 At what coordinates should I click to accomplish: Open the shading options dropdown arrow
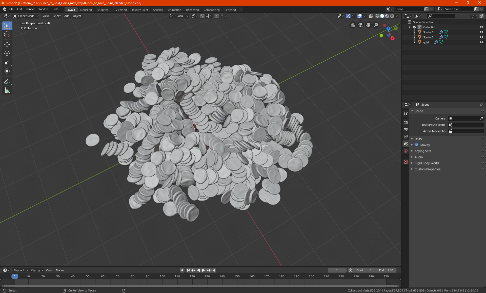coord(397,16)
